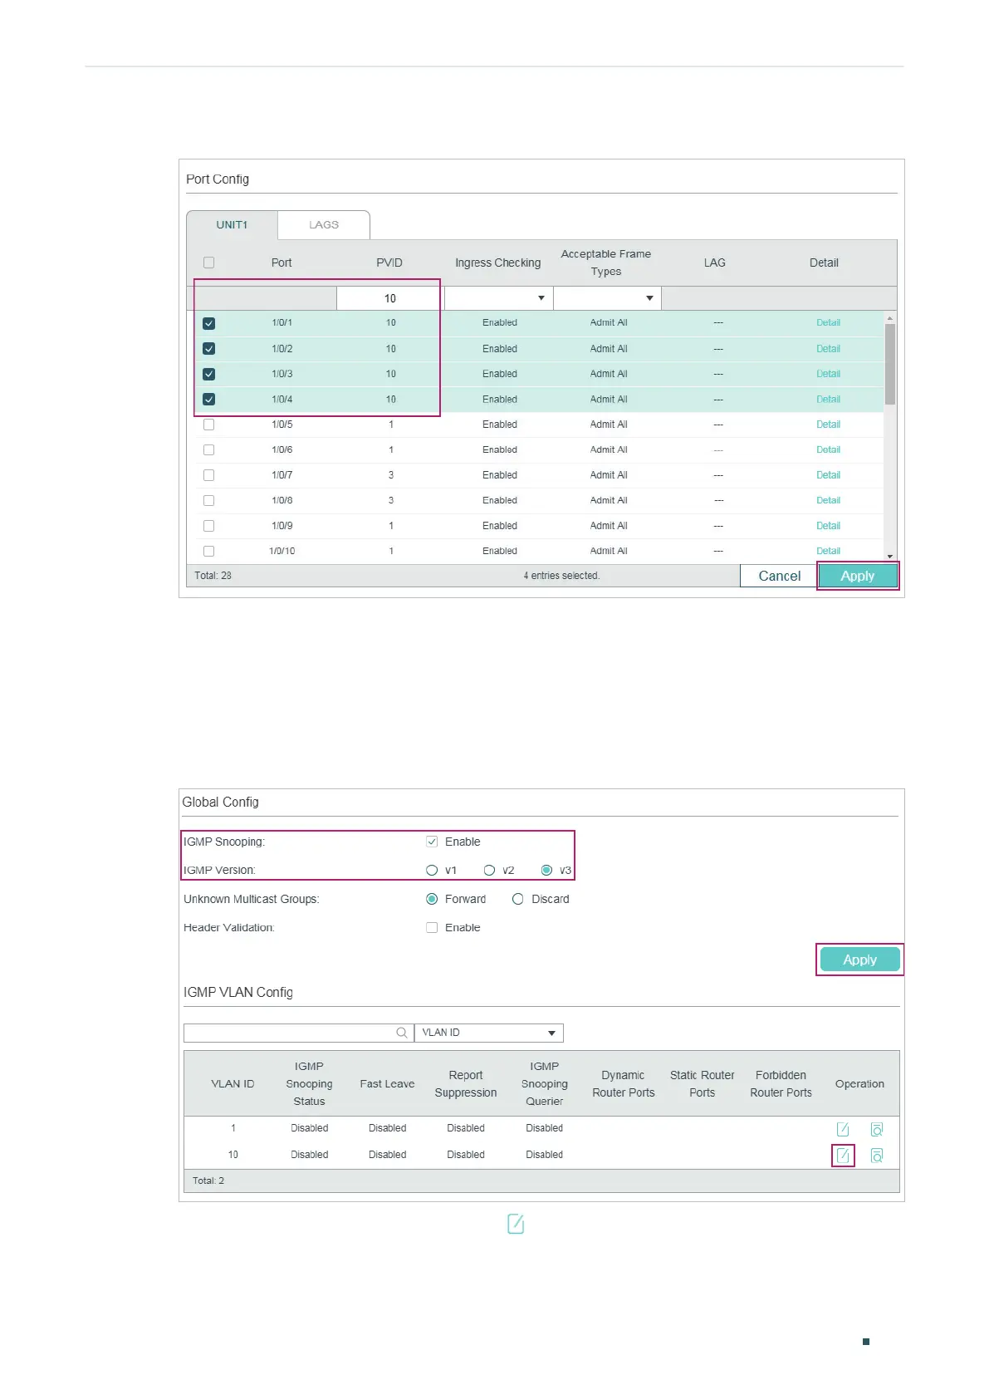The width and height of the screenshot is (989, 1399).
Task: Open details icon for VLAN 1 row
Action: pos(877,1129)
